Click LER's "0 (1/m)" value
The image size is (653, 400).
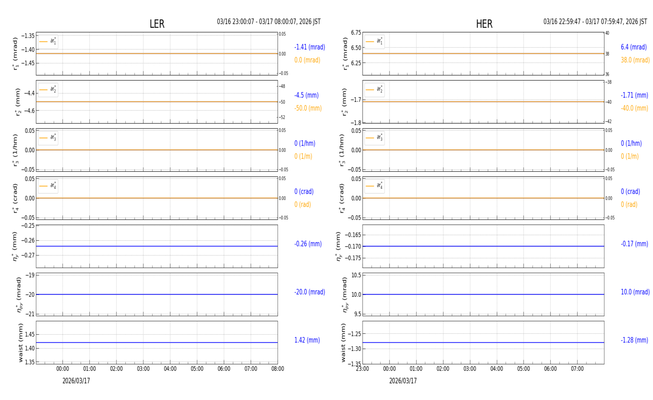tap(303, 156)
